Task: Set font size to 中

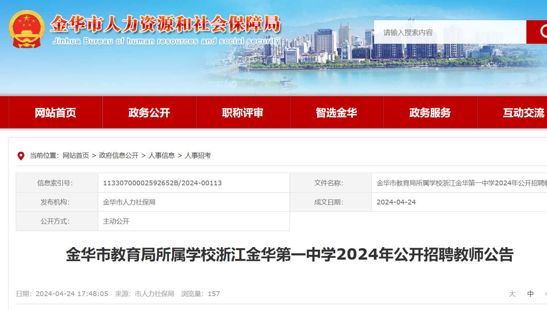Action: point(530,294)
